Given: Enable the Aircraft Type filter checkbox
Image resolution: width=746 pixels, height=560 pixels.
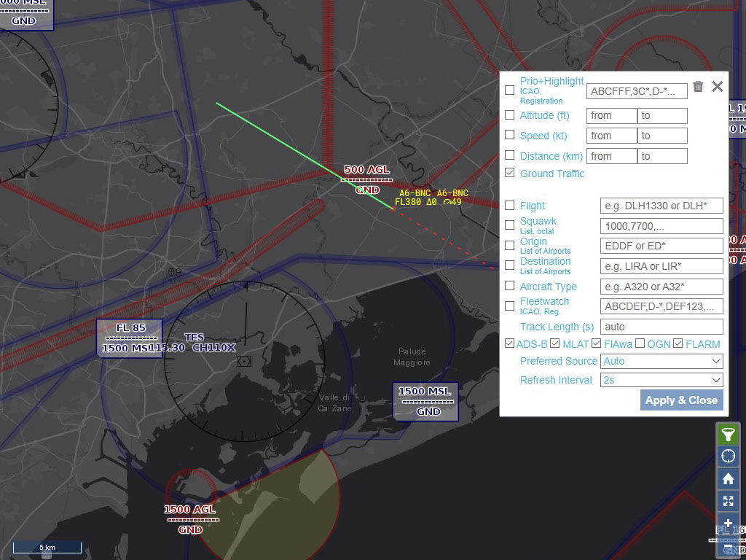Looking at the screenshot, I should point(509,286).
